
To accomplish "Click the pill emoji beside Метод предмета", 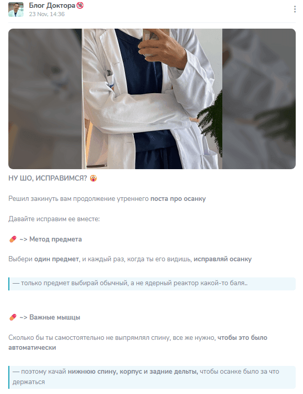I will (13, 239).
